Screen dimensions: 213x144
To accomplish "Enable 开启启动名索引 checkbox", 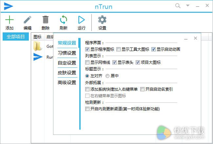I will tap(142, 89).
